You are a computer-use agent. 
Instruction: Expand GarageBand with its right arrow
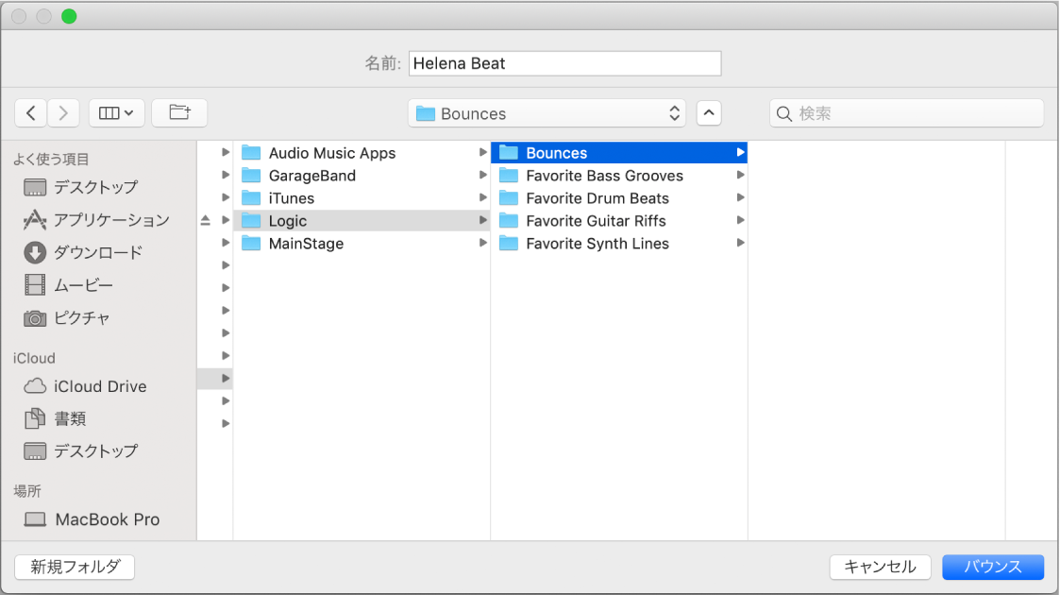tap(482, 175)
